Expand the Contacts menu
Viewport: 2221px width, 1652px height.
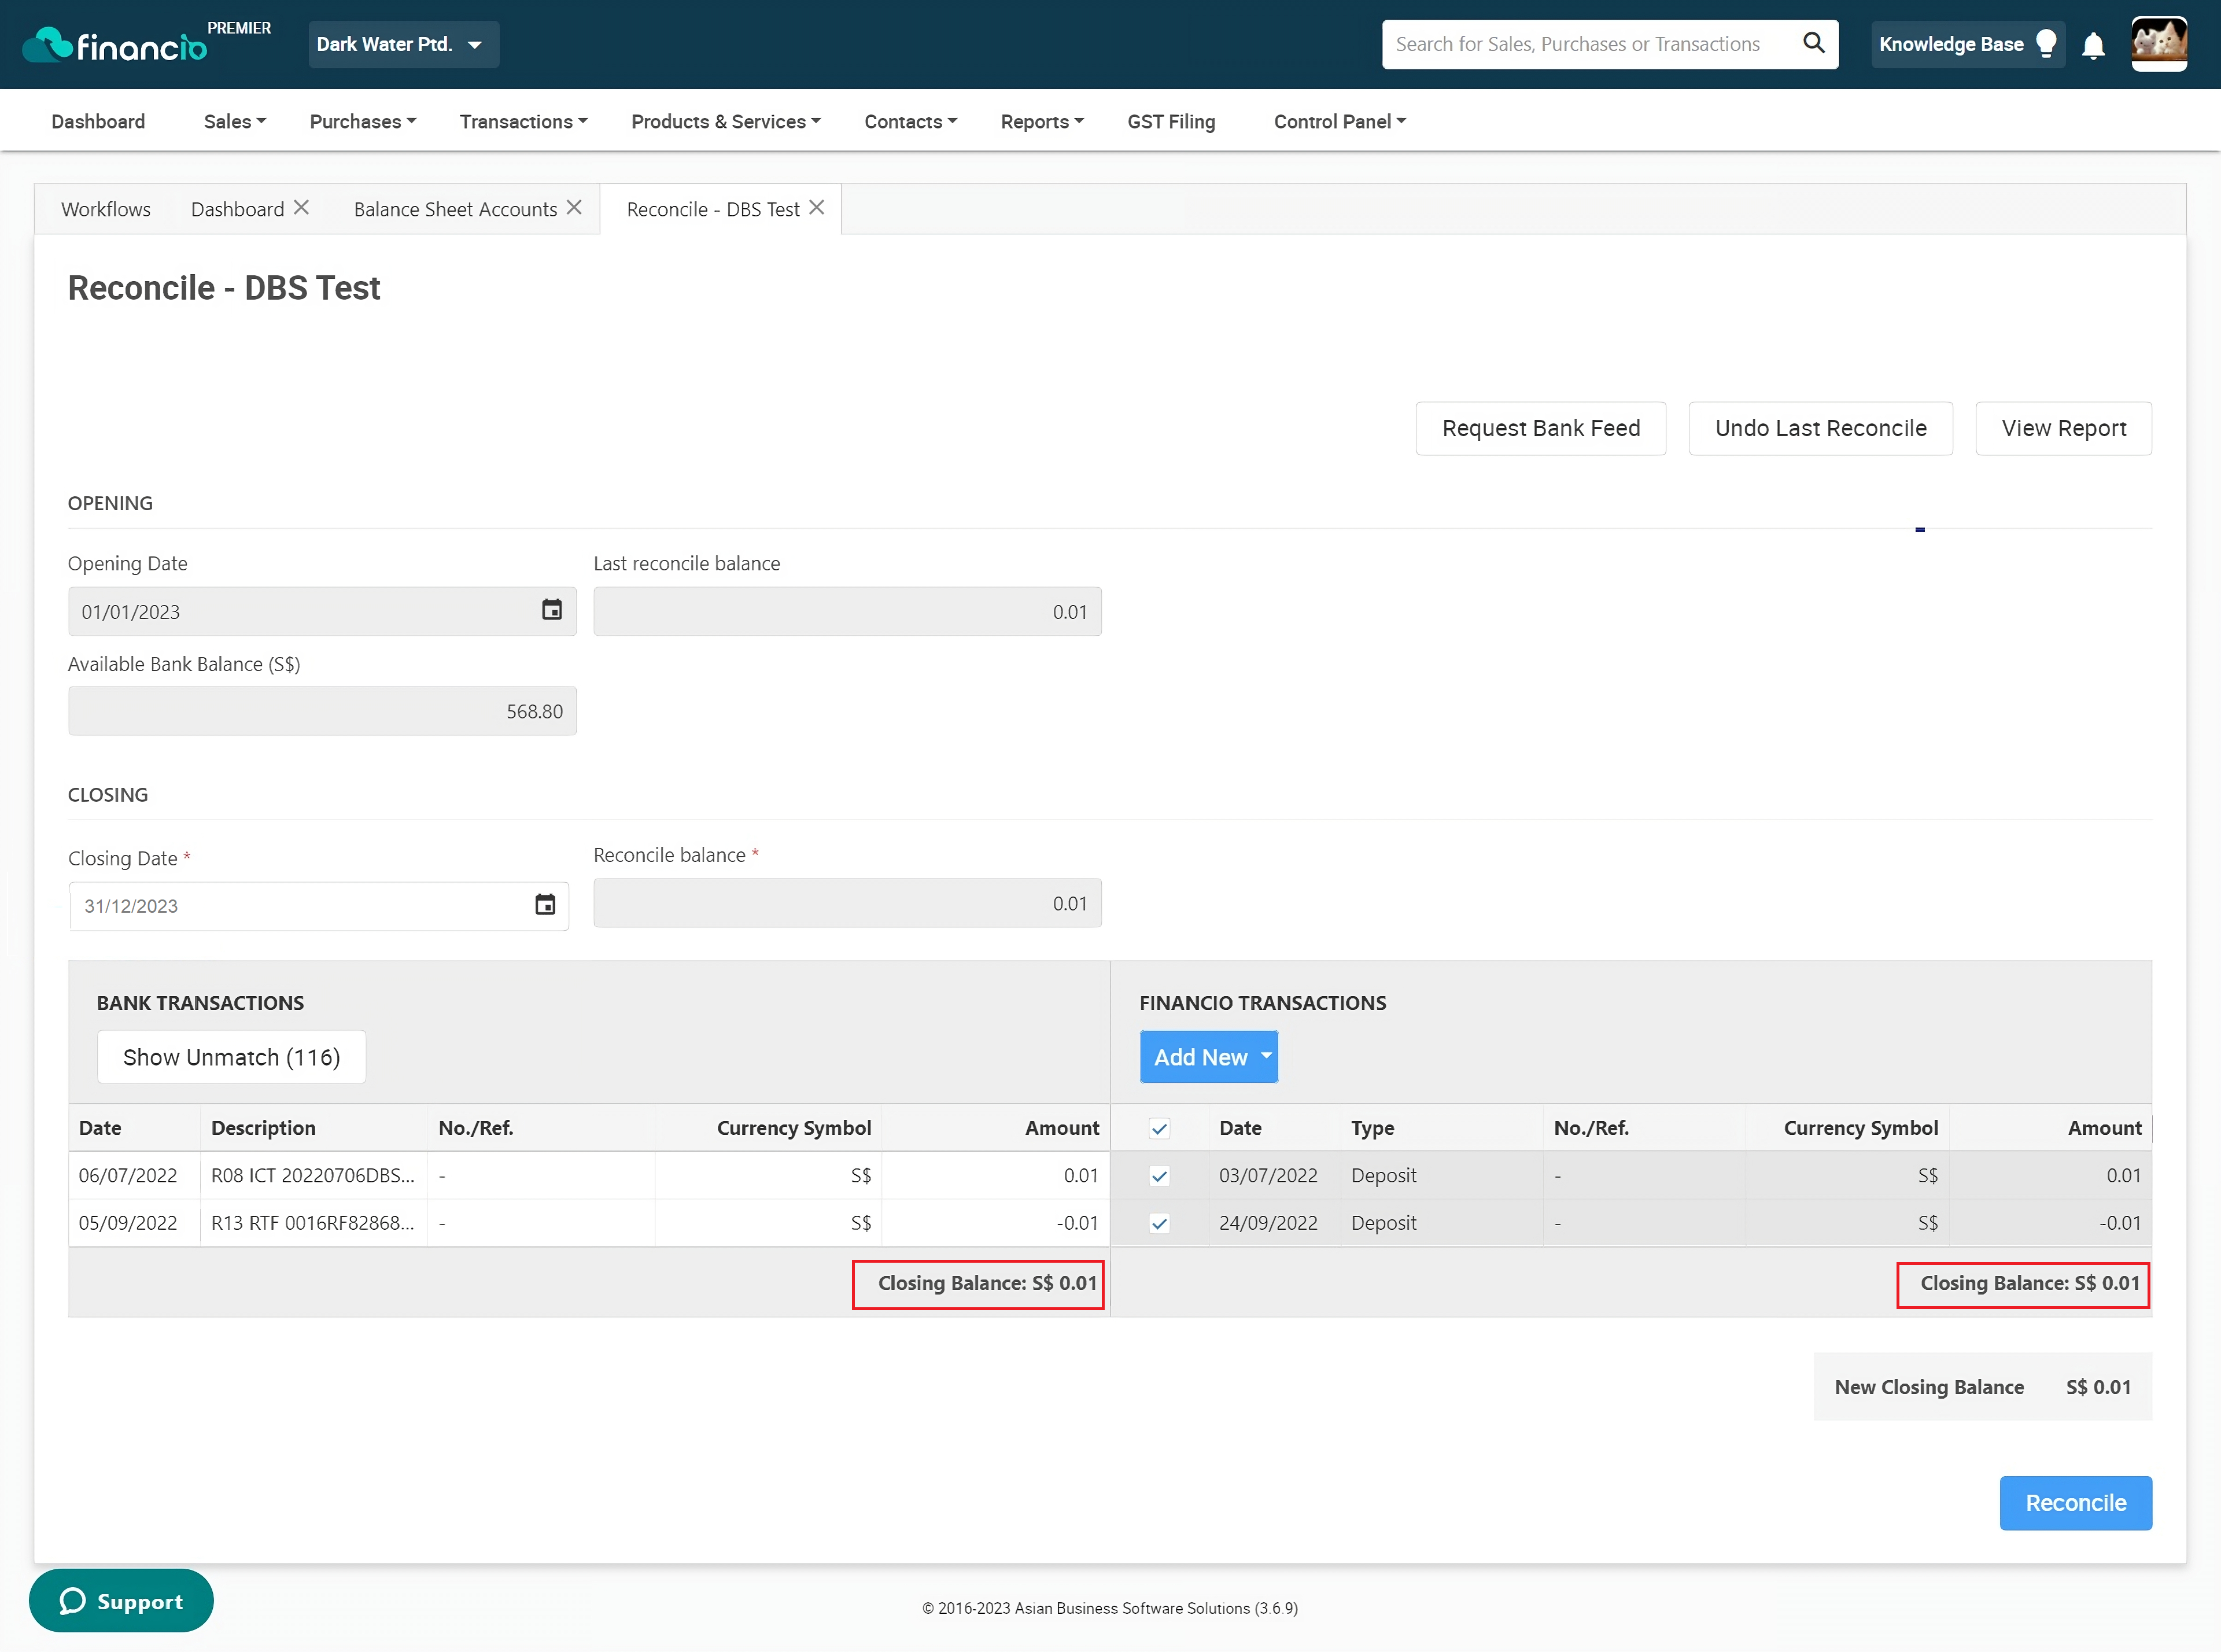coord(911,121)
